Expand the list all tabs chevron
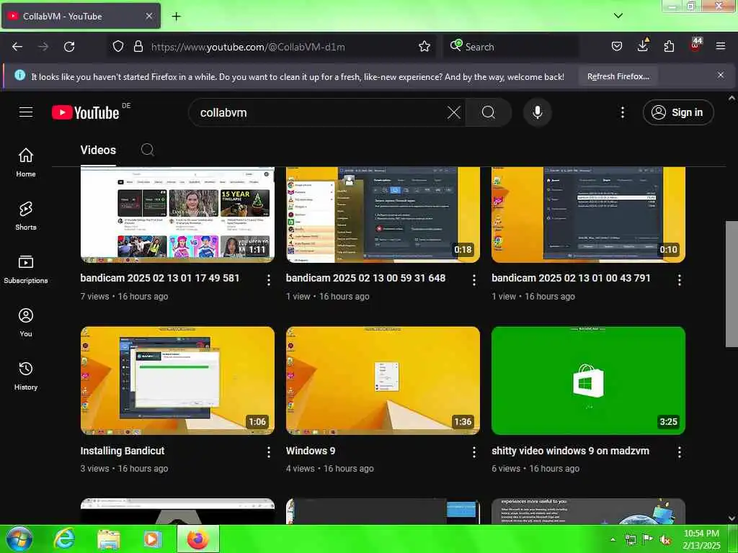This screenshot has width=738, height=553. (618, 16)
